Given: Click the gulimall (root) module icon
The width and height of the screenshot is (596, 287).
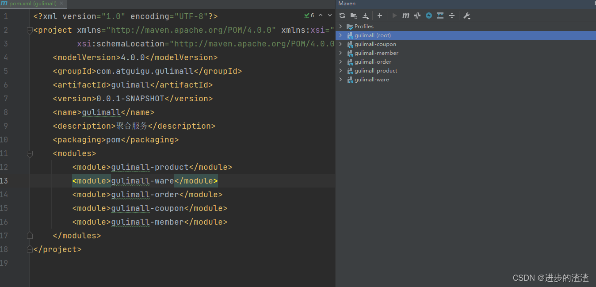Looking at the screenshot, I should (350, 35).
